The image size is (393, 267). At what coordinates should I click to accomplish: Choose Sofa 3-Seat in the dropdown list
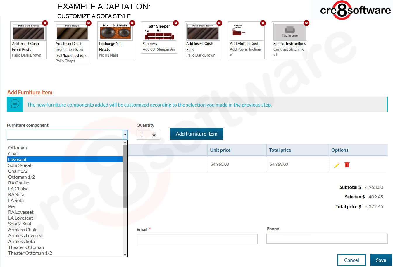click(x=20, y=165)
